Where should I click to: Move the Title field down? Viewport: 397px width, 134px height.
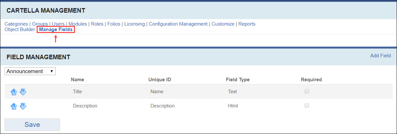[23, 92]
